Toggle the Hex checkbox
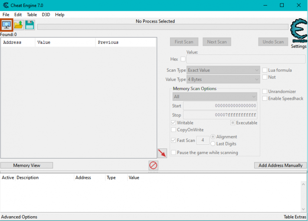Image resolution: width=308 pixels, height=221 pixels. 183,59
